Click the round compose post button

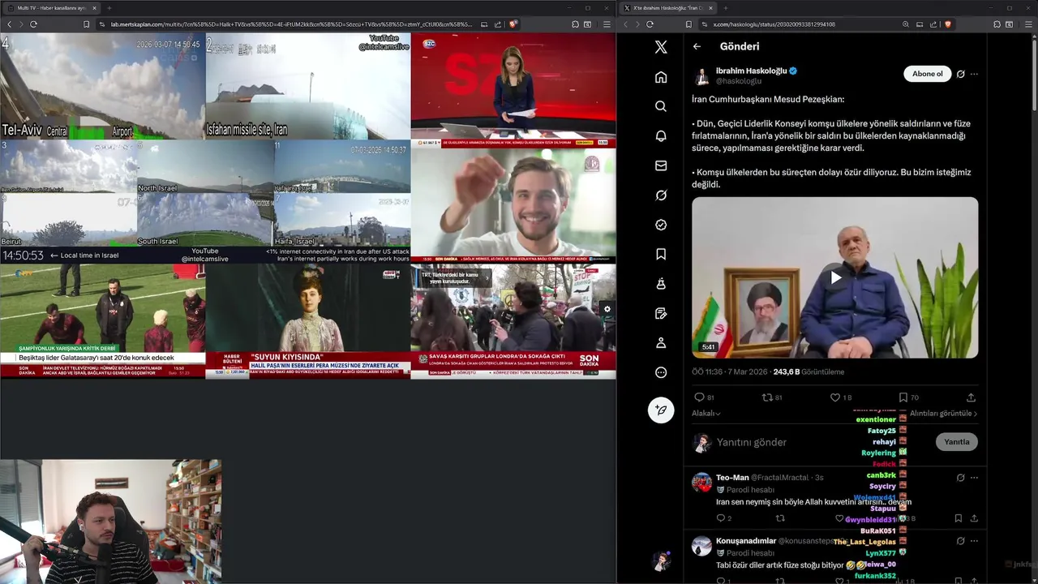pos(661,410)
